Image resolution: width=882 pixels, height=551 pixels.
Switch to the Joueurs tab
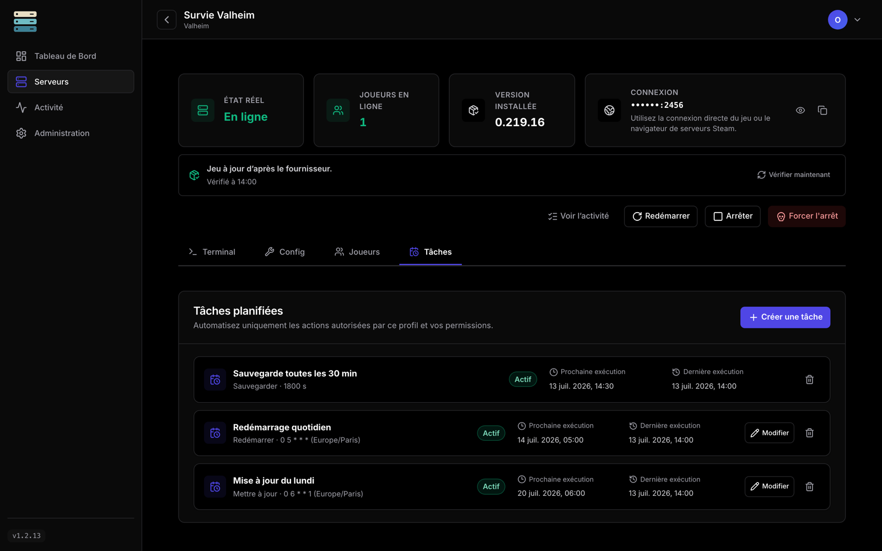[x=357, y=252]
